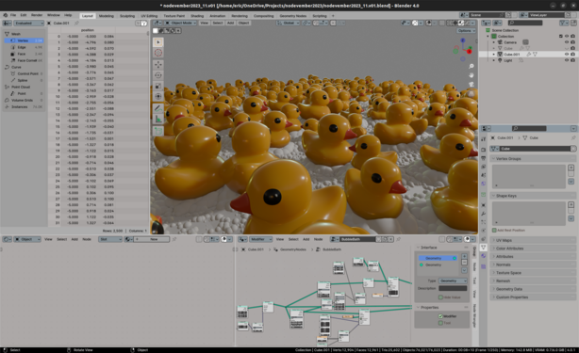The width and height of the screenshot is (579, 353).
Task: Click the red X axis on navigation gizmo
Action: (470, 51)
